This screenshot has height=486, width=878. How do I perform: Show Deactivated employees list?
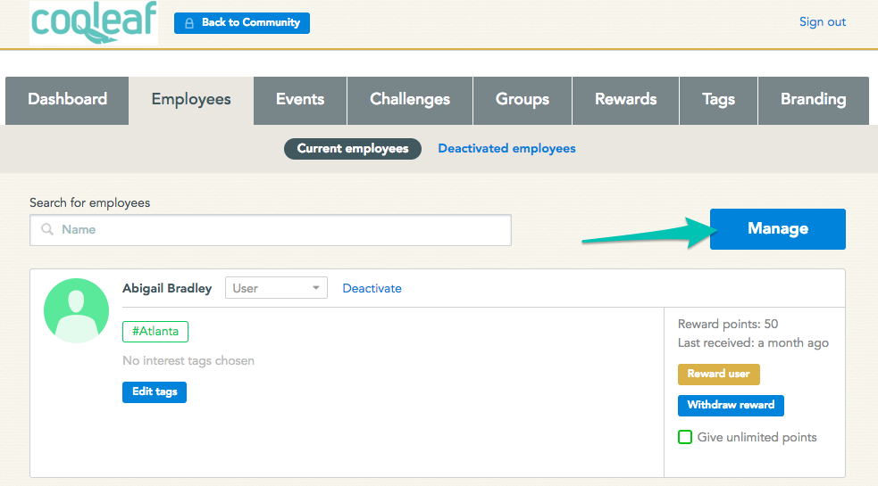506,149
